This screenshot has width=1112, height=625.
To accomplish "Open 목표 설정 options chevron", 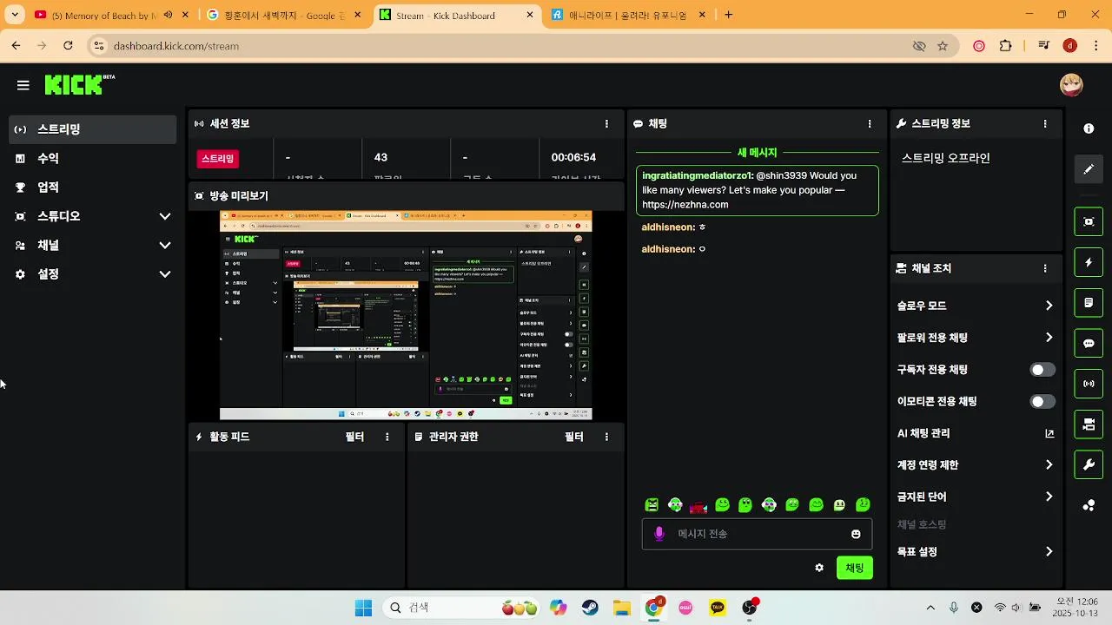I will pyautogui.click(x=1049, y=552).
